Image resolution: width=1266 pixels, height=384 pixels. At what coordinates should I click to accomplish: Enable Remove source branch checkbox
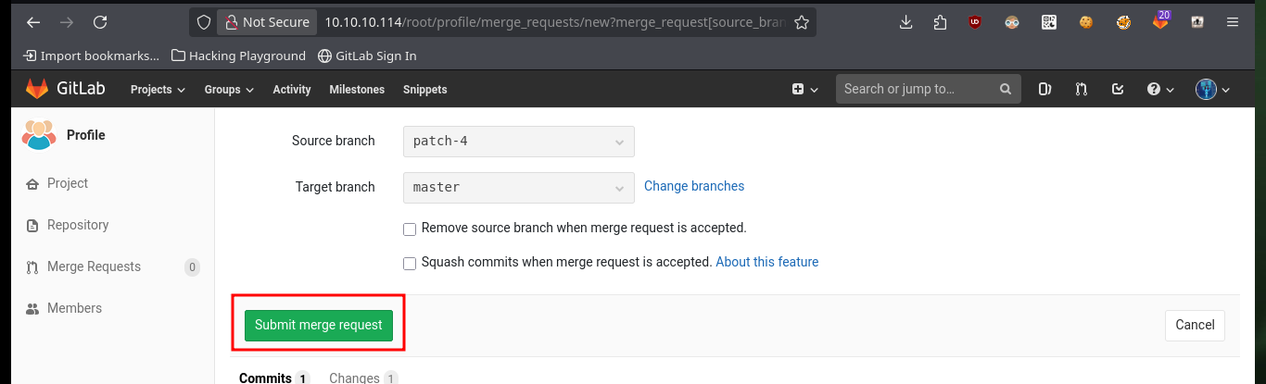click(410, 229)
